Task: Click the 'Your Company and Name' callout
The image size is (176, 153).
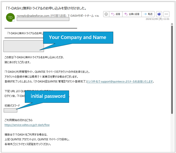Action: 78,37
